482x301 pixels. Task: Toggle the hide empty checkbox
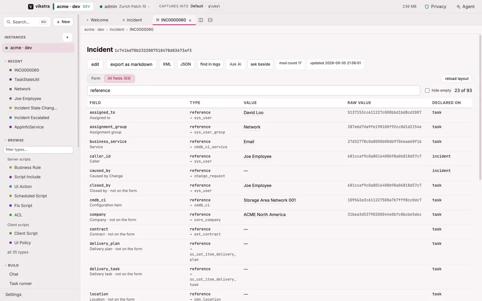click(427, 90)
